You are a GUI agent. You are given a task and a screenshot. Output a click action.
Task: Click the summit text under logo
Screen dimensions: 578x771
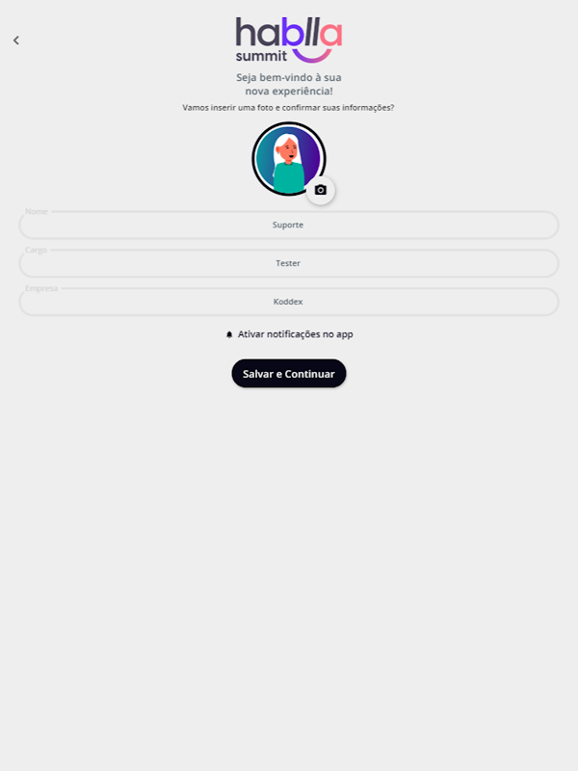tap(261, 56)
